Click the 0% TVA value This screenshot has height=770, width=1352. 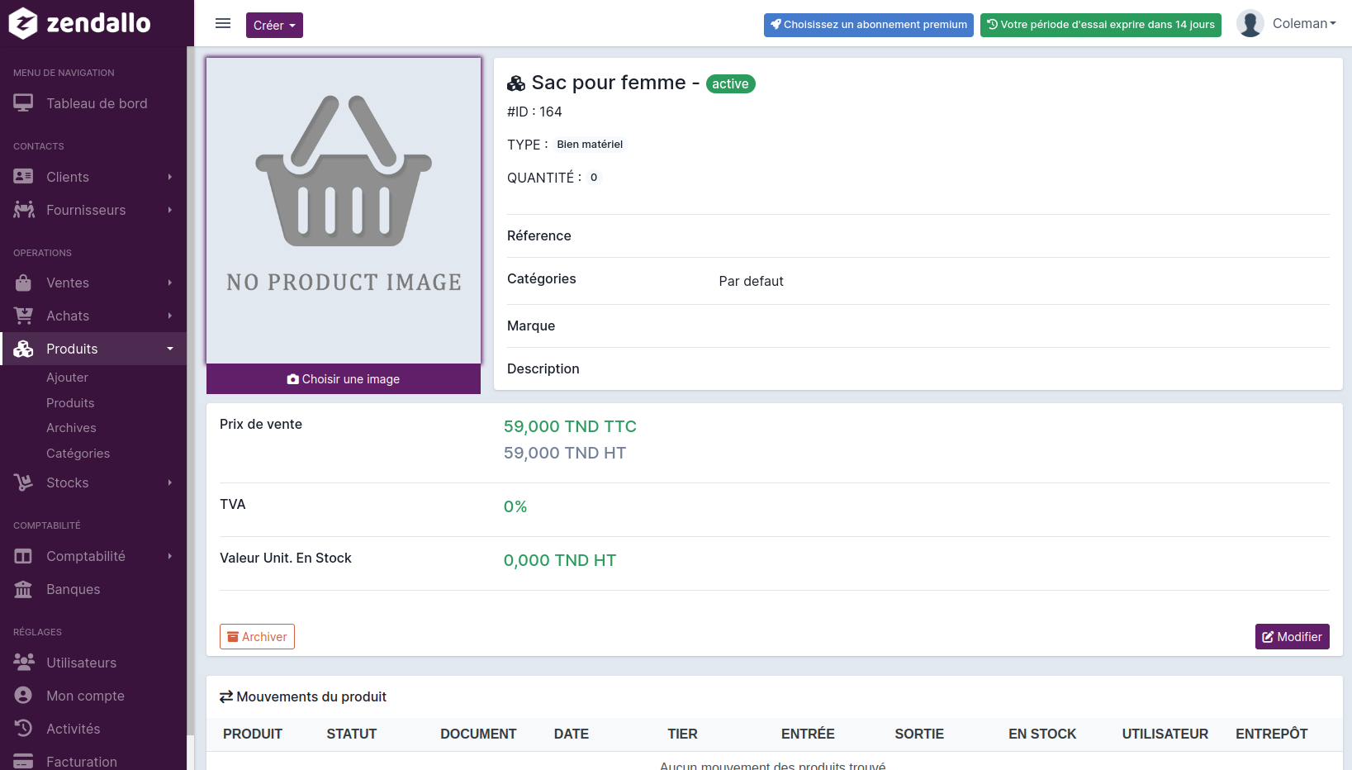tap(515, 506)
